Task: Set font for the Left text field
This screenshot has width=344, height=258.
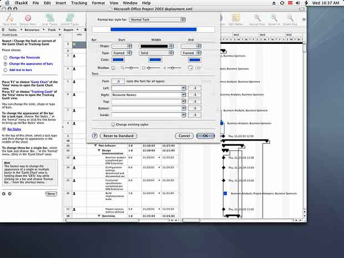Action: pos(194,88)
